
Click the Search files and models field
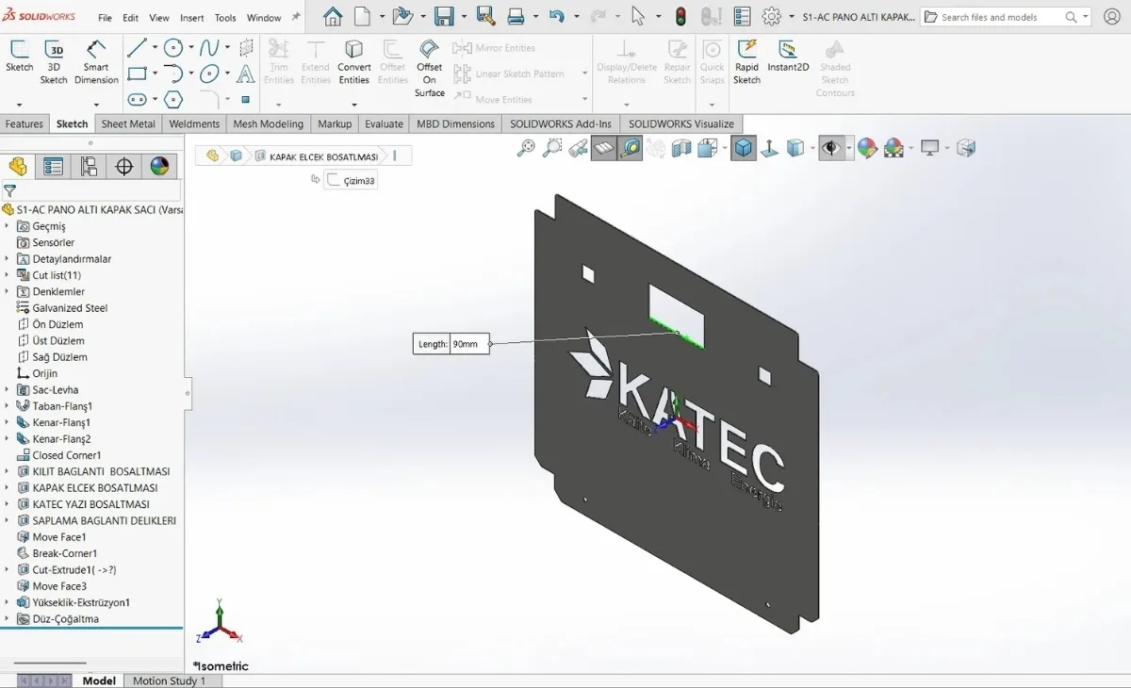click(x=999, y=17)
